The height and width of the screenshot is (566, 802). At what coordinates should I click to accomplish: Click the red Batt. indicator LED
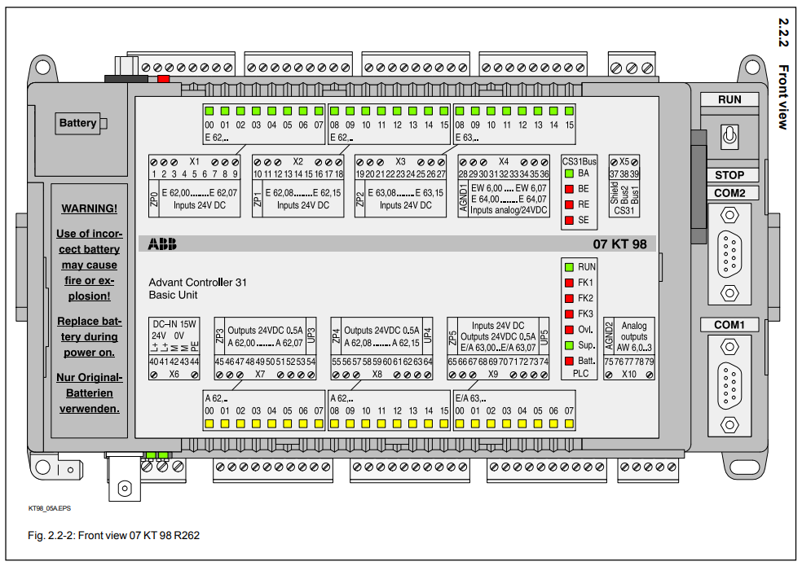pyautogui.click(x=569, y=361)
